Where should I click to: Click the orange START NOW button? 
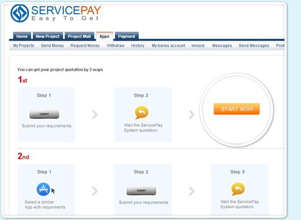tap(237, 109)
